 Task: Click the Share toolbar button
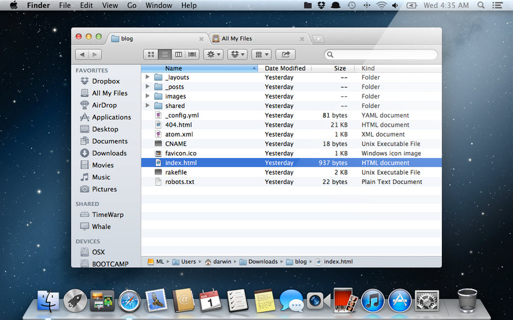[286, 55]
